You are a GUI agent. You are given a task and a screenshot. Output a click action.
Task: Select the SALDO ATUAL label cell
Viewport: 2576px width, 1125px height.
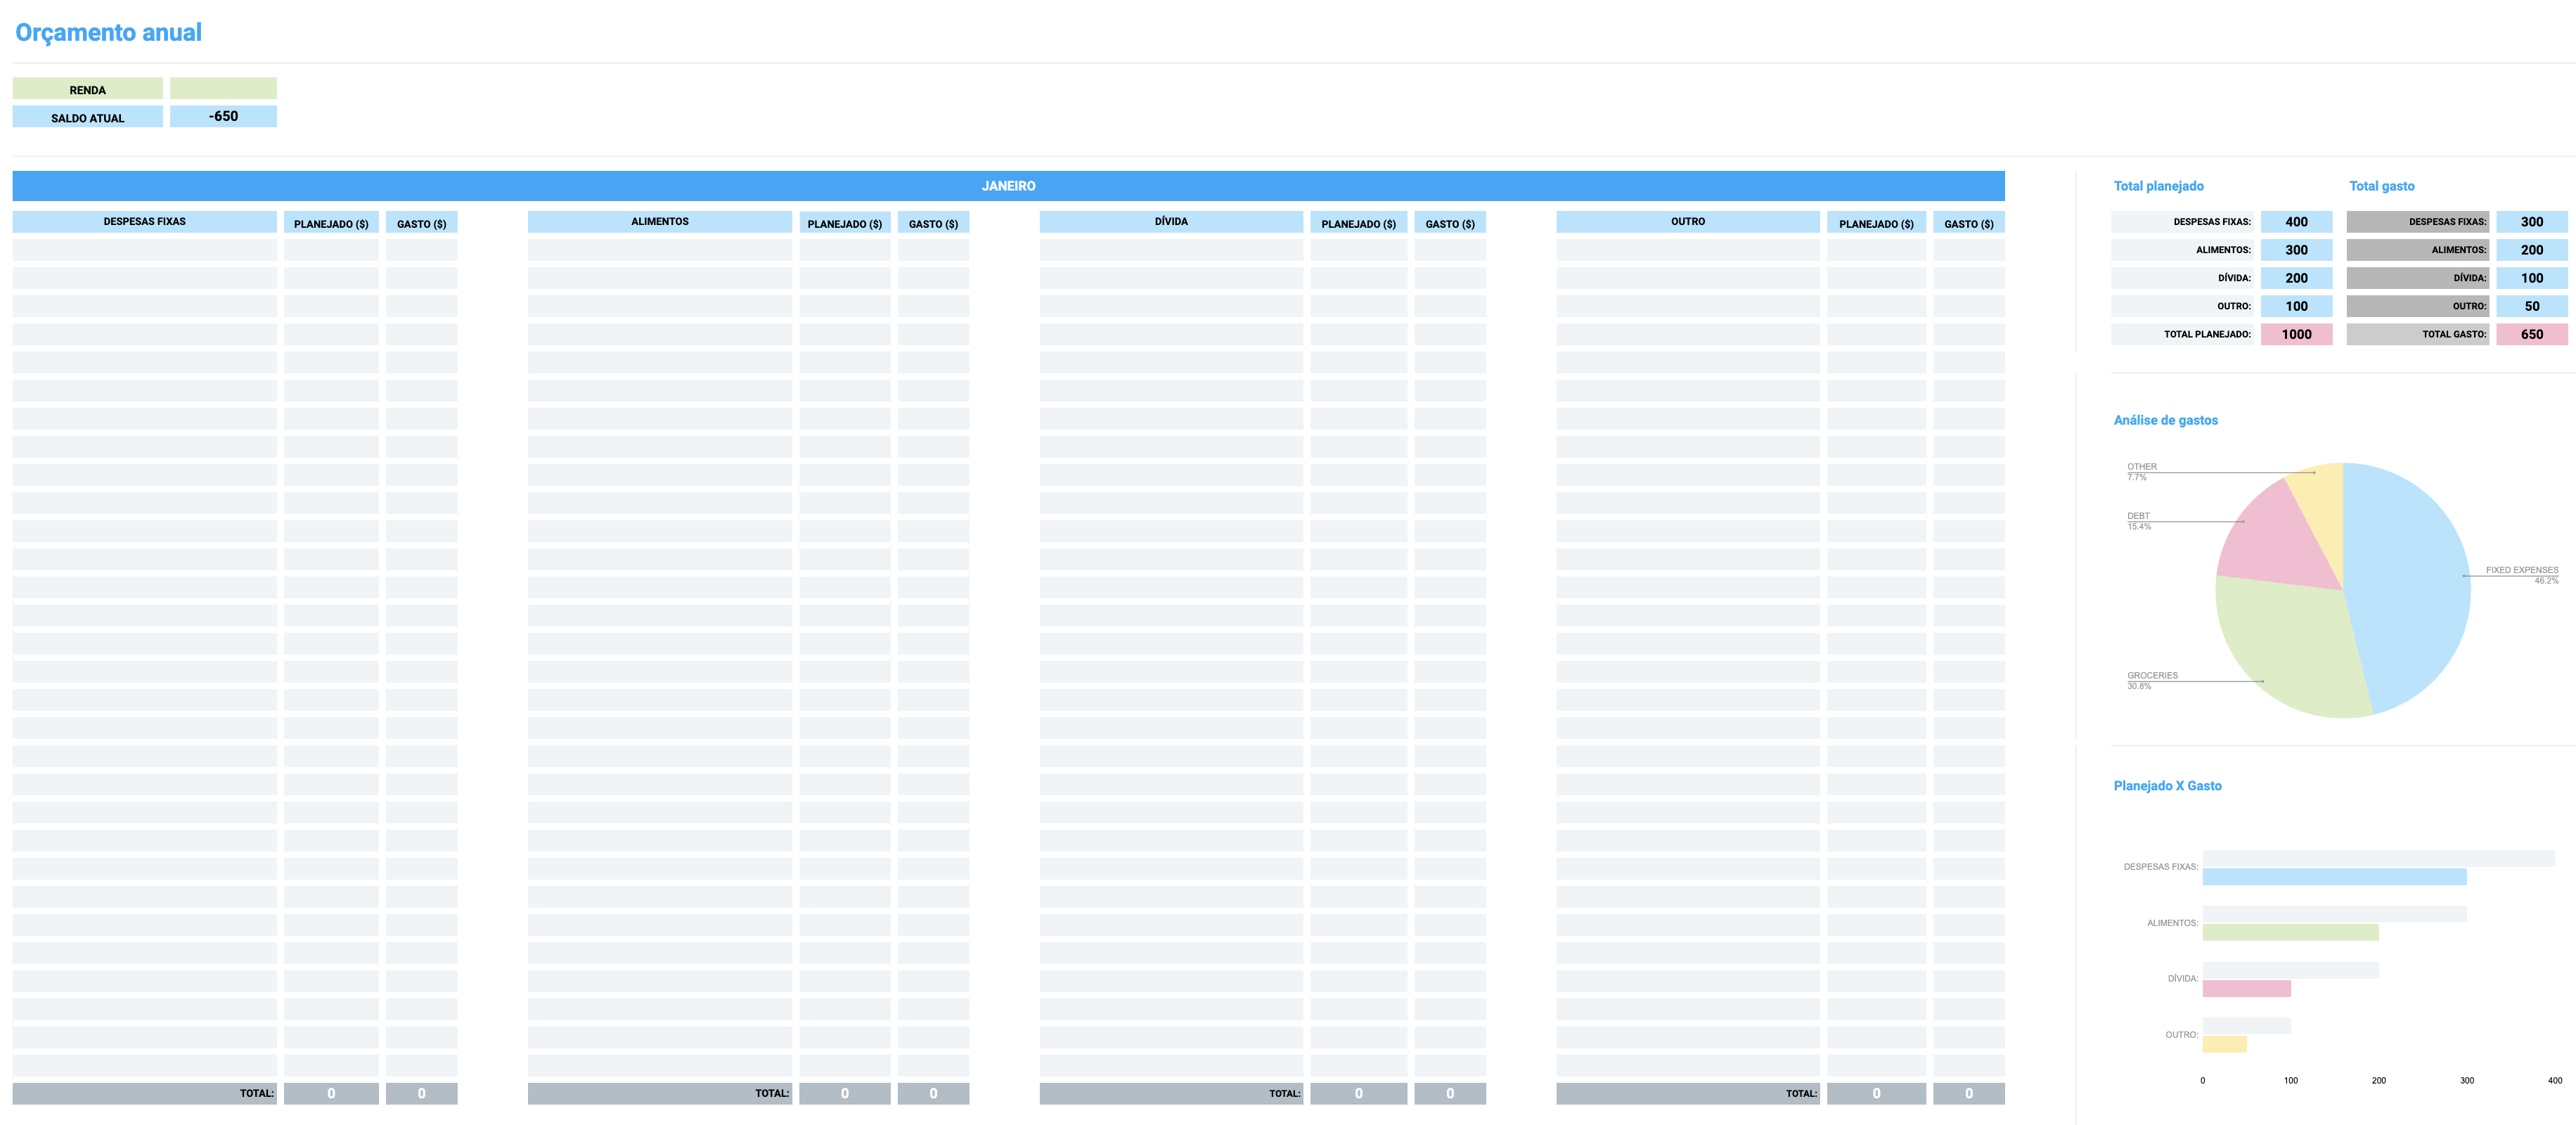tap(88, 117)
